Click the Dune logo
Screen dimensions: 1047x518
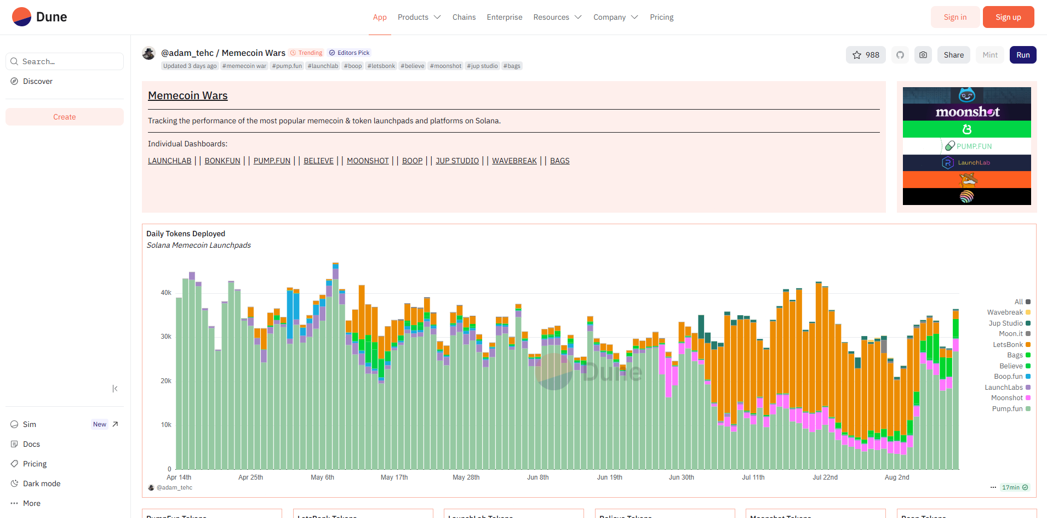(x=39, y=16)
